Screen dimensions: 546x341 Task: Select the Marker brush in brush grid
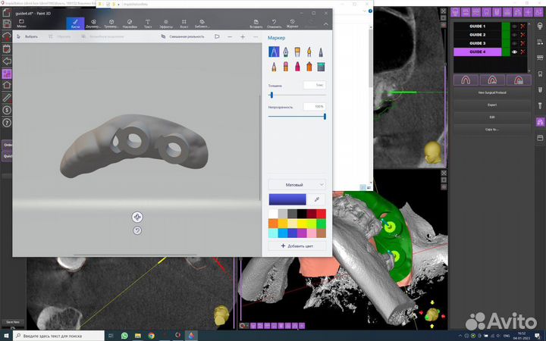(x=274, y=52)
